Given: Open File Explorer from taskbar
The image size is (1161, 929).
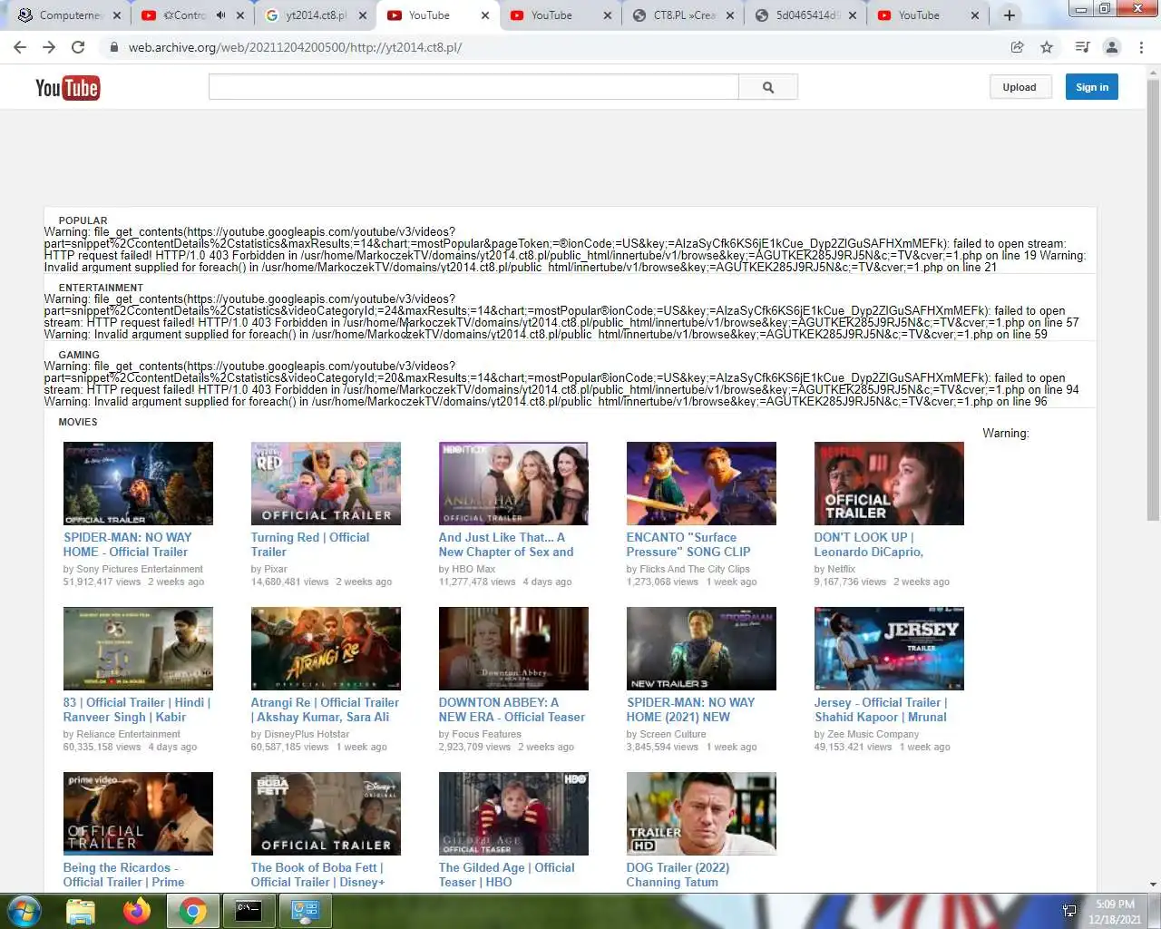Looking at the screenshot, I should tap(81, 911).
